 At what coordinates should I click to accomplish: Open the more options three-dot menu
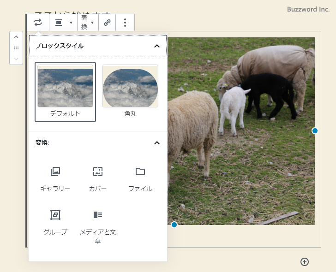point(125,23)
